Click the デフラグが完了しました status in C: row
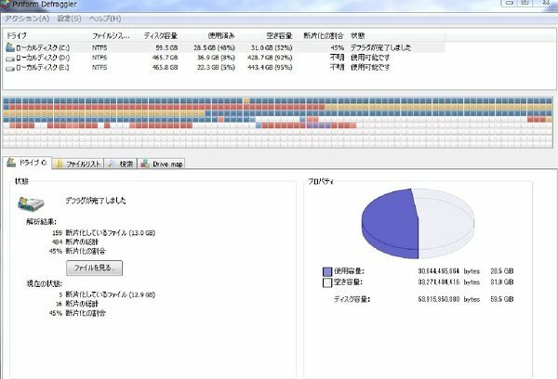The height and width of the screenshot is (379, 558). [x=380, y=47]
